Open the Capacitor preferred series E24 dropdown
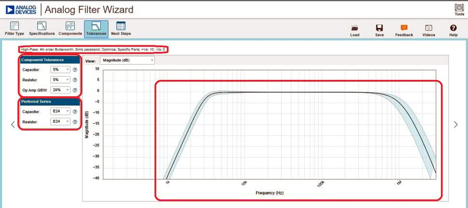 click(x=61, y=111)
